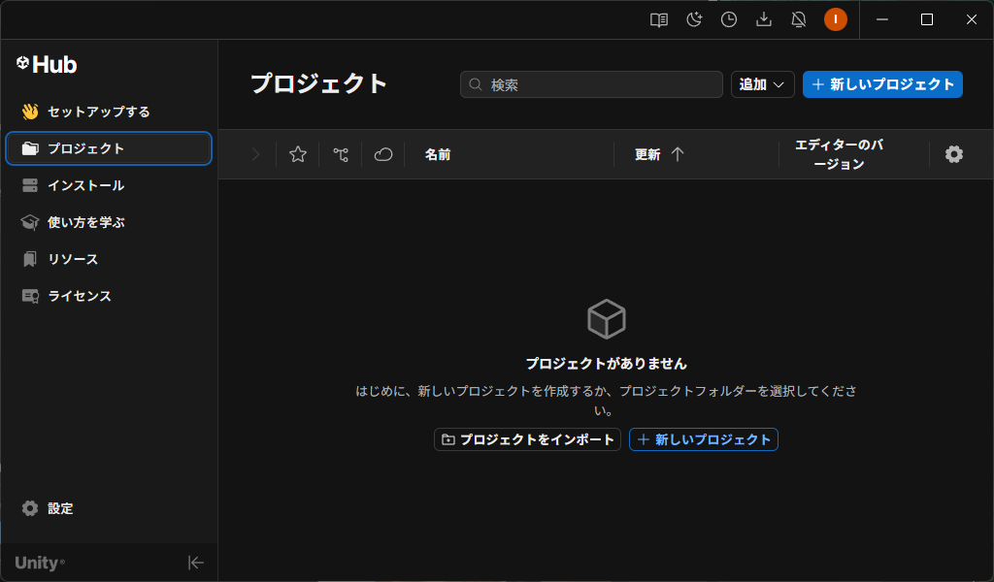Collapse the sidebar with arrow icon
The image size is (994, 582).
(x=196, y=563)
